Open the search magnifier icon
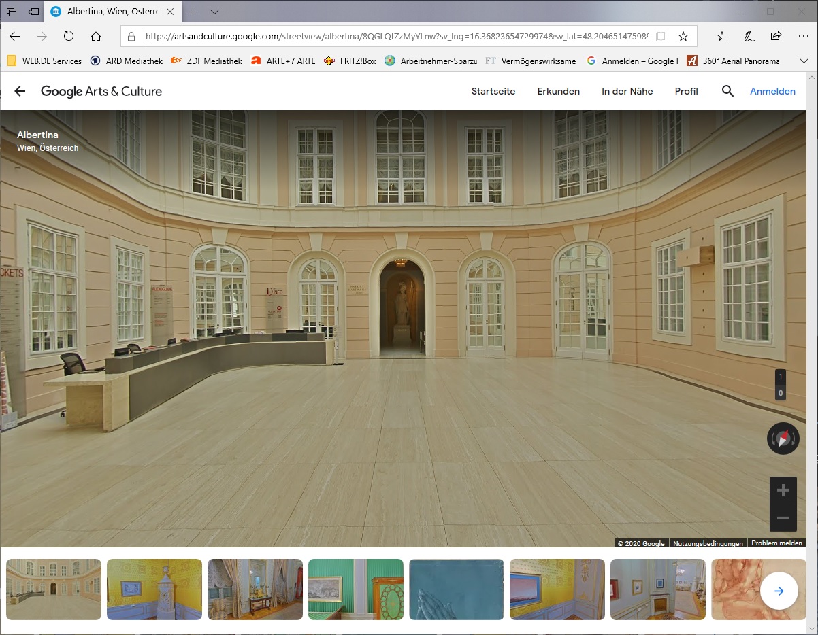 click(727, 91)
